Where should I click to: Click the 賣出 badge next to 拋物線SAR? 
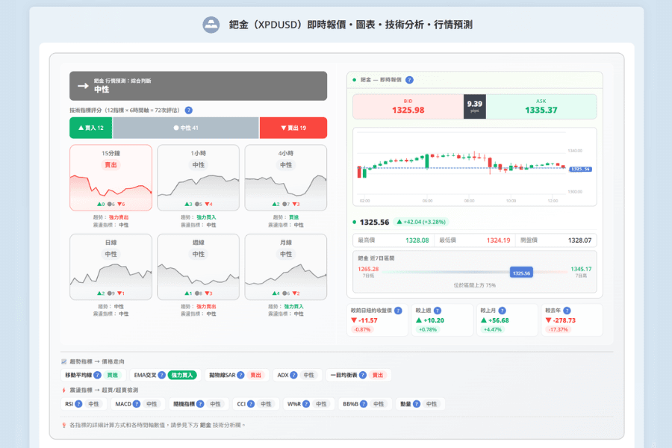[x=256, y=375]
